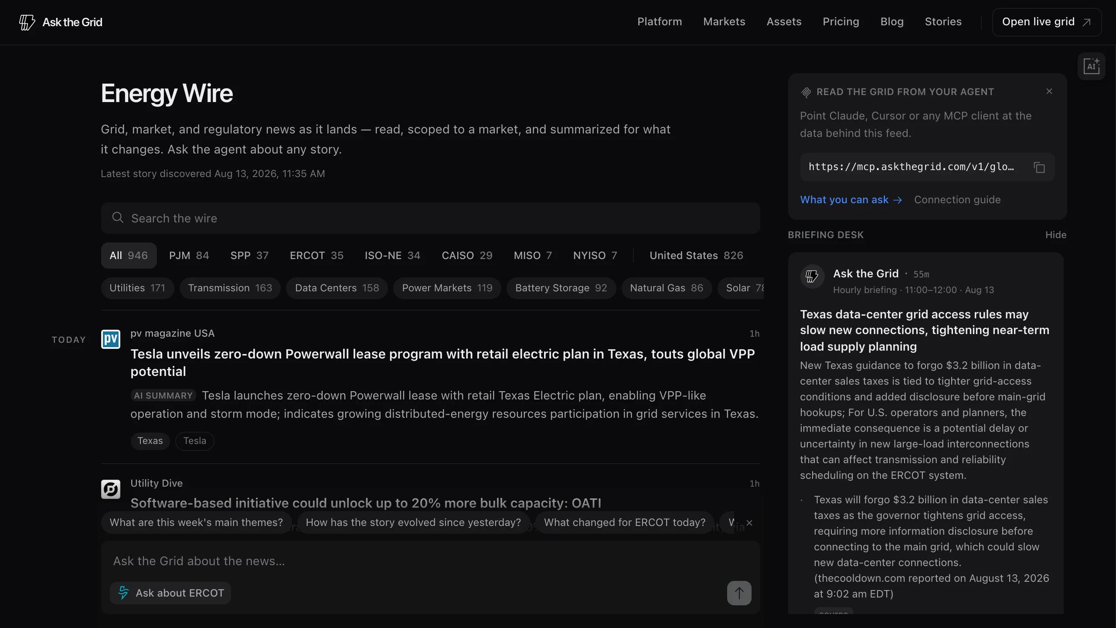Go to the Blog page
The height and width of the screenshot is (628, 1116).
(892, 22)
